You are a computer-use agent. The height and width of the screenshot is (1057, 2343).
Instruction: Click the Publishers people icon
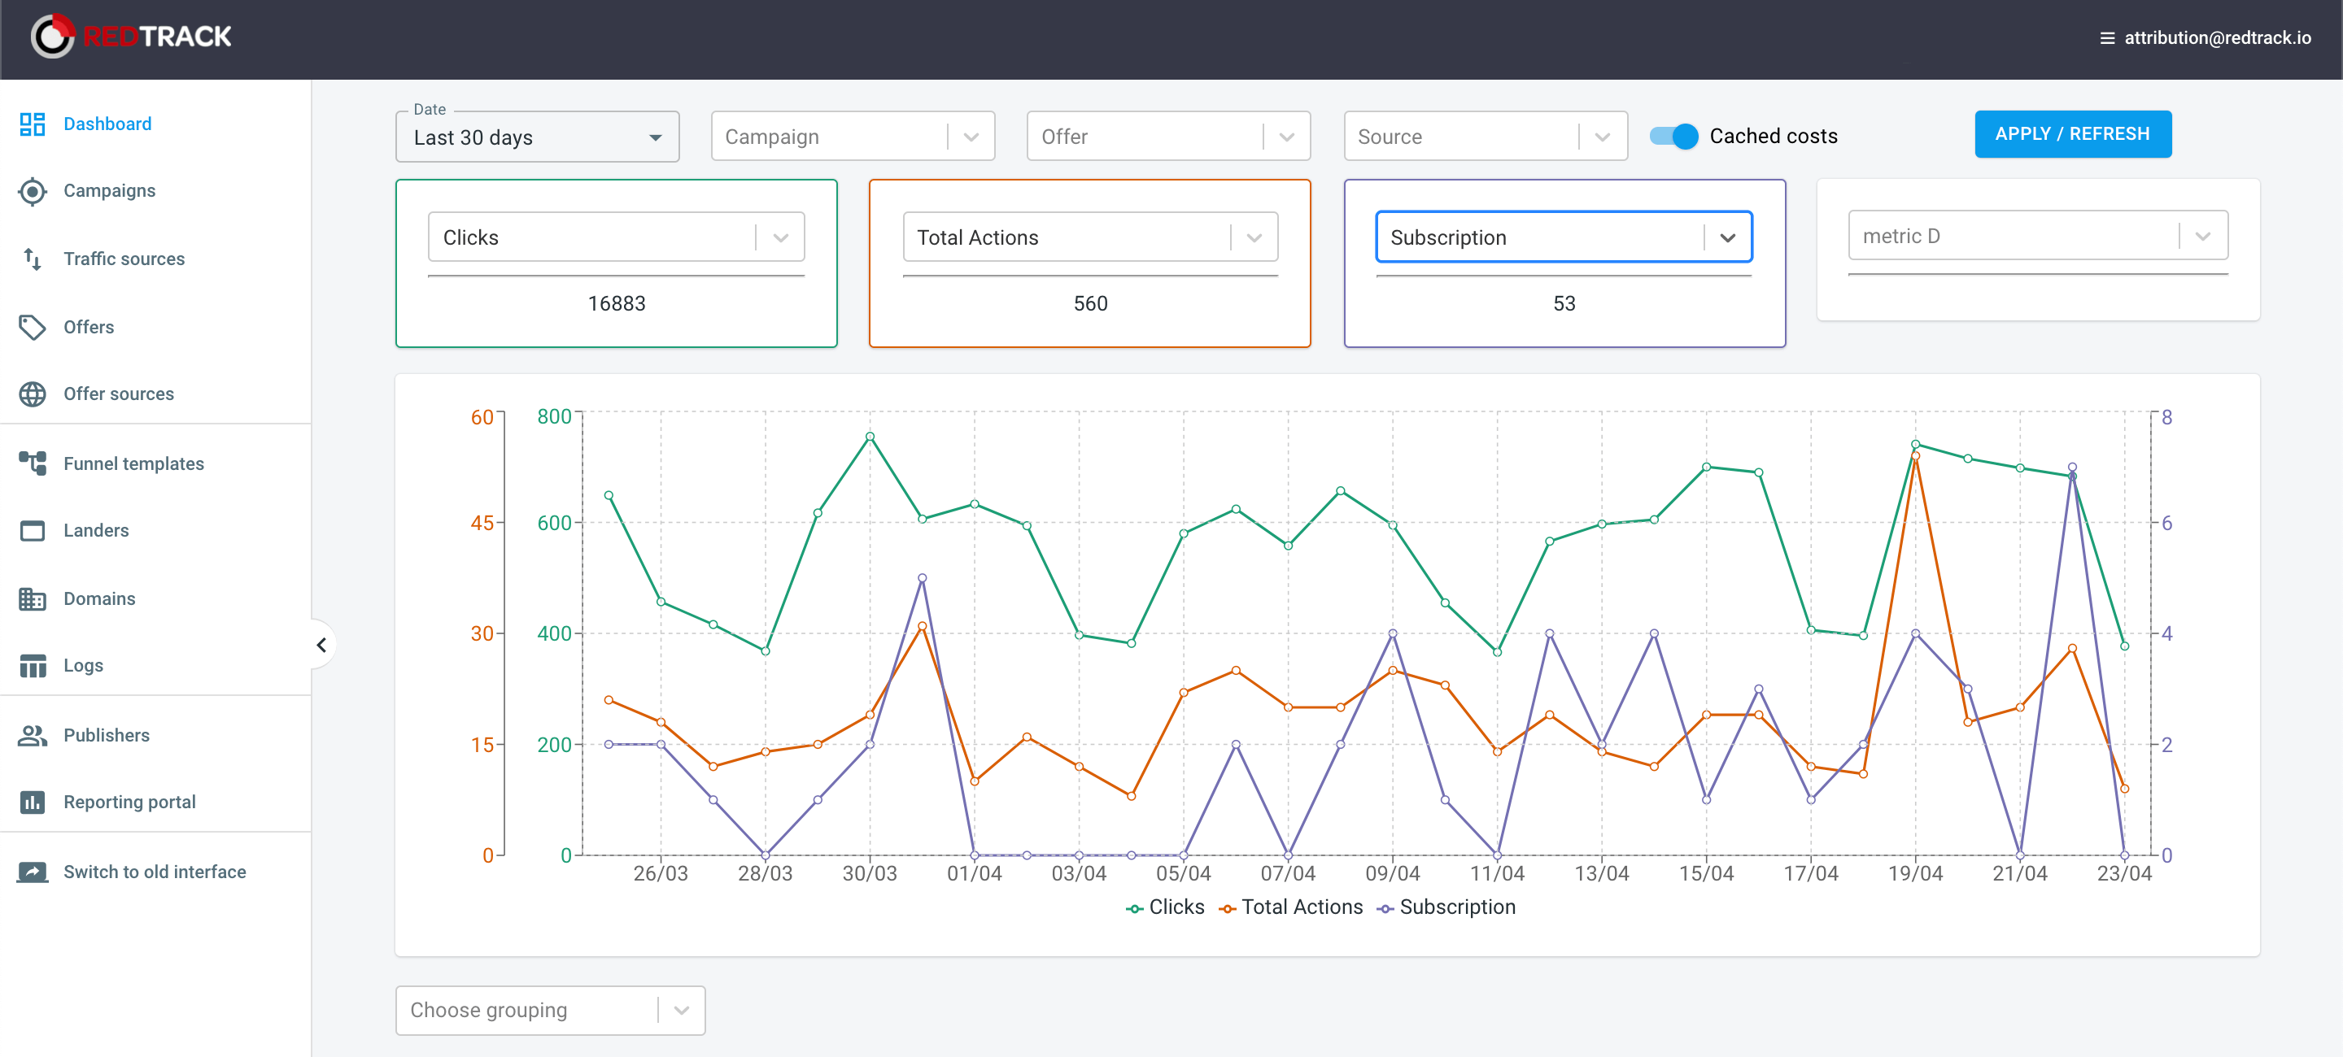[x=33, y=735]
